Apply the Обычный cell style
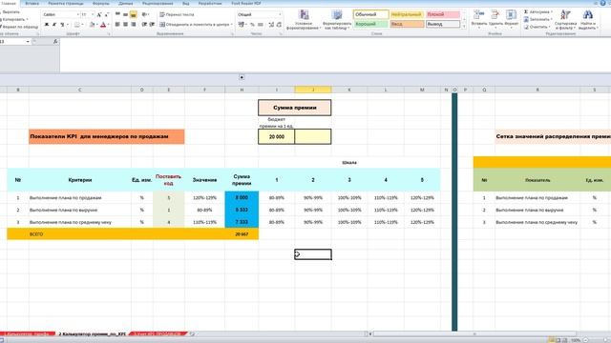 pyautogui.click(x=371, y=14)
